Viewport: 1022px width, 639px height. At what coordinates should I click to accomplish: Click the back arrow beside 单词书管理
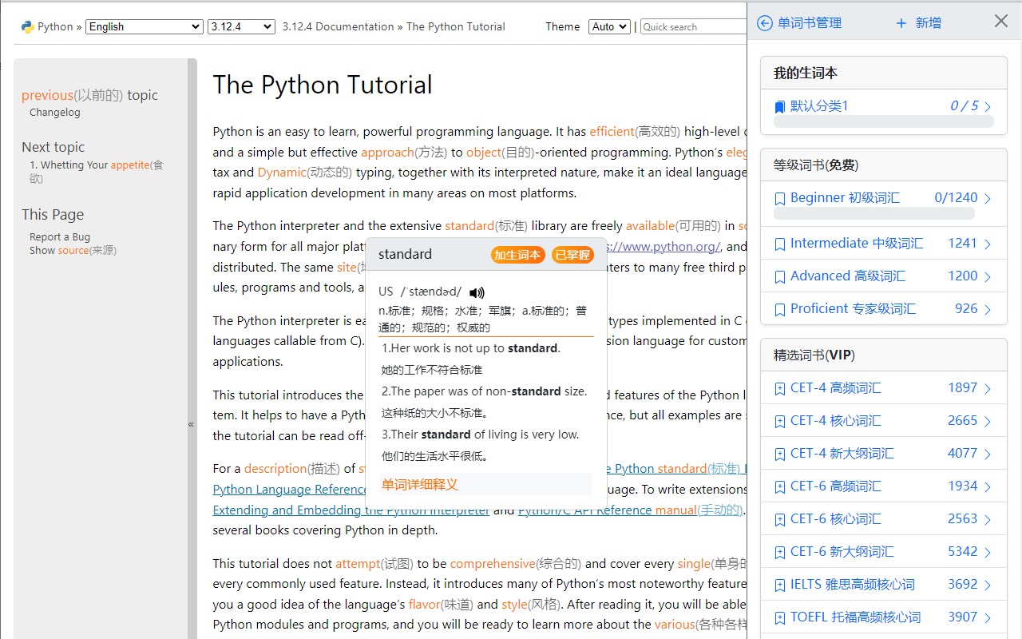tap(765, 23)
